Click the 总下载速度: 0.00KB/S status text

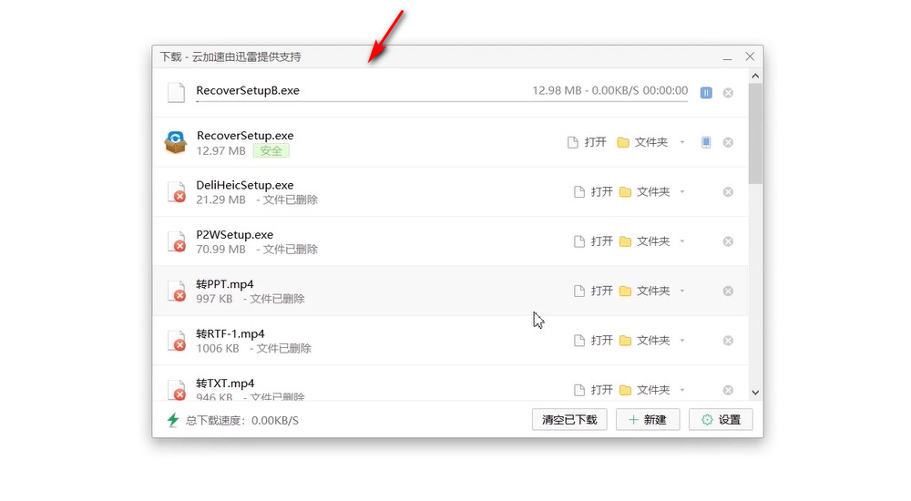[241, 420]
